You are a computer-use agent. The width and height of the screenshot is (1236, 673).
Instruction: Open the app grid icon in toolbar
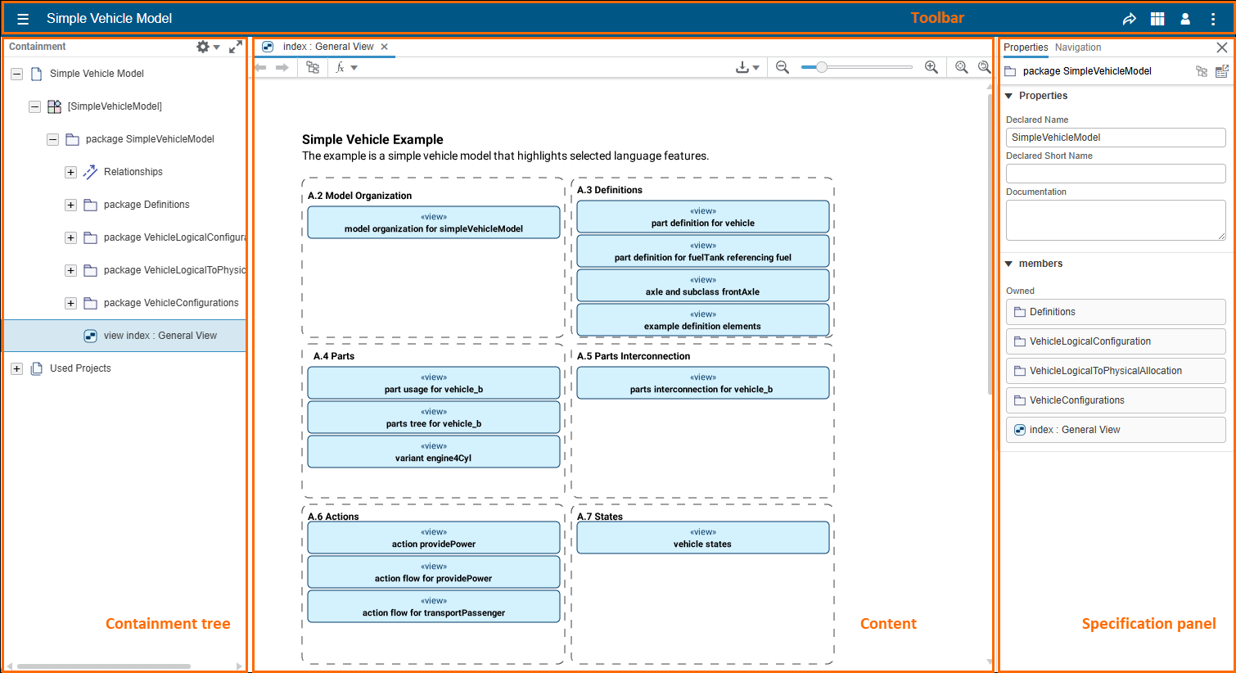pos(1157,19)
